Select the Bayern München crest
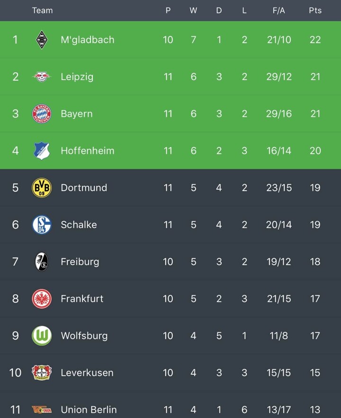 pyautogui.click(x=42, y=114)
